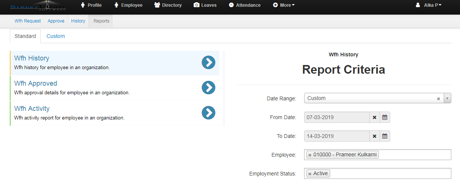Screen dimensions: 460x183
Task: Clear the Custom date range selection
Action: (x=438, y=98)
